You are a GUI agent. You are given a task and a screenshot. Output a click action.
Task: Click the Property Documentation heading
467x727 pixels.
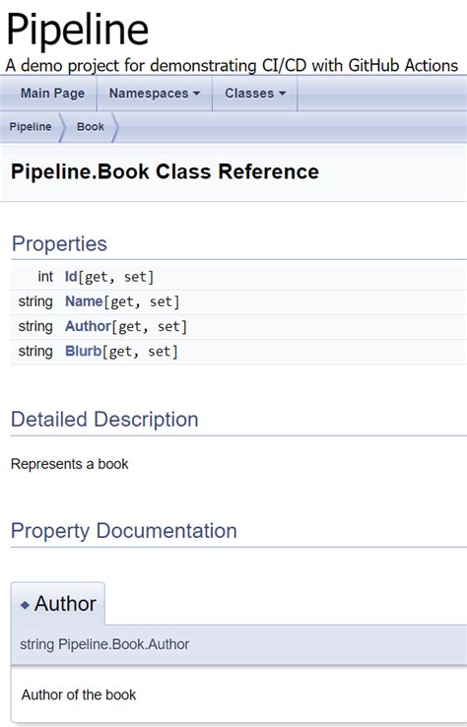coord(124,531)
